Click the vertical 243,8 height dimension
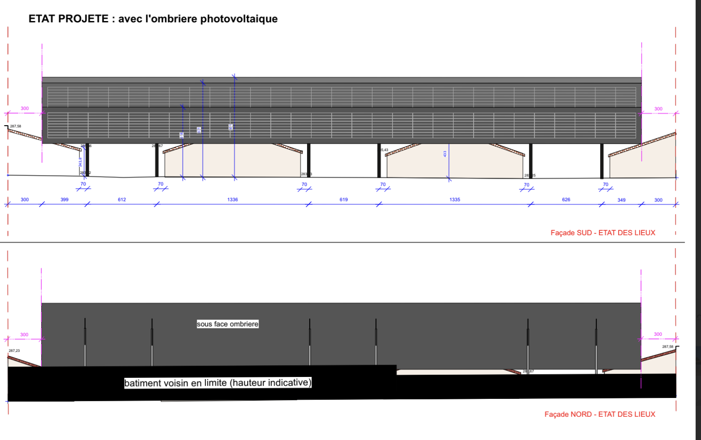The height and width of the screenshot is (440, 701). (81, 162)
